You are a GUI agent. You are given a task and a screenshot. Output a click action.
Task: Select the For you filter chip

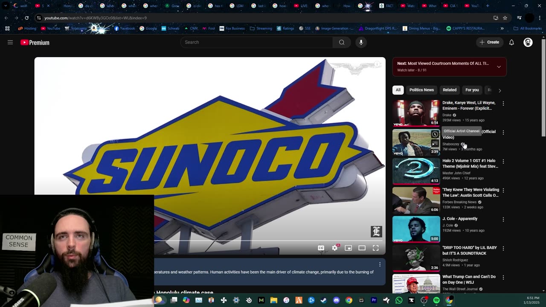point(472,90)
